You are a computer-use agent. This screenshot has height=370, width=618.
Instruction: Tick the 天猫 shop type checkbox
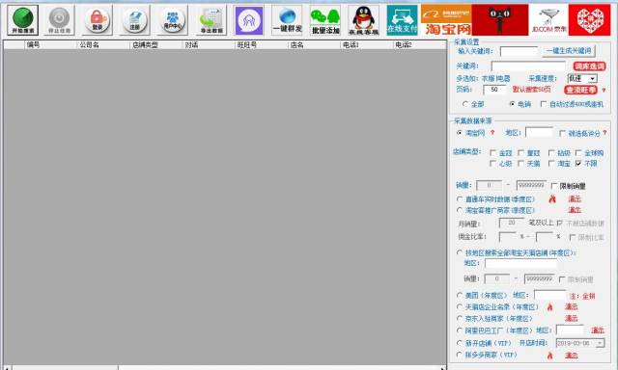(520, 163)
